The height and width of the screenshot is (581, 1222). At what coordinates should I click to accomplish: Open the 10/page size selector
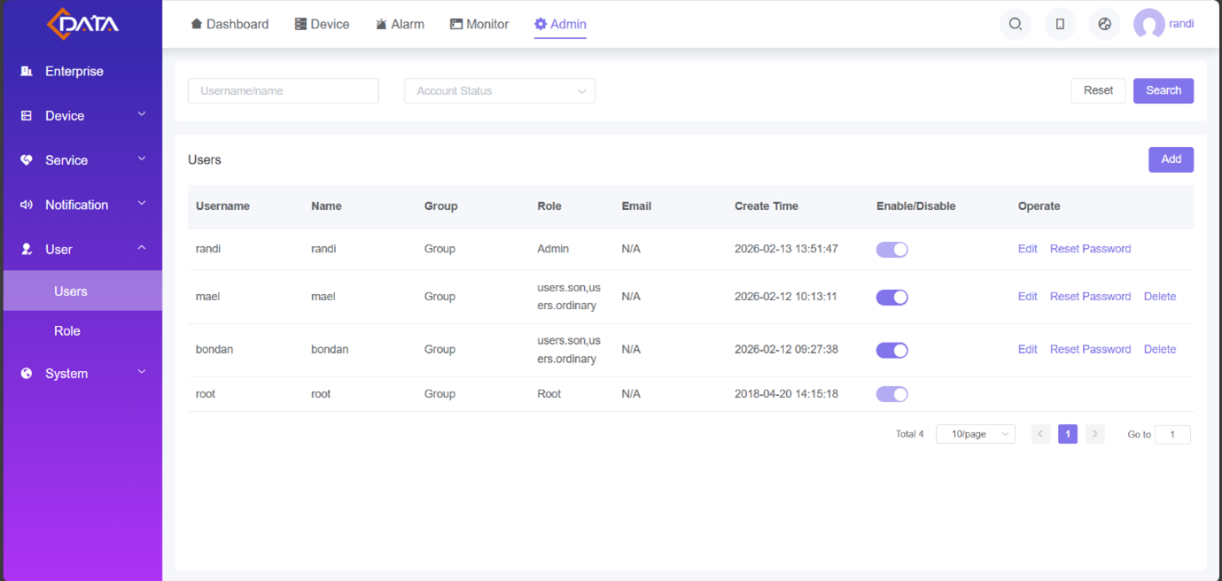click(975, 435)
